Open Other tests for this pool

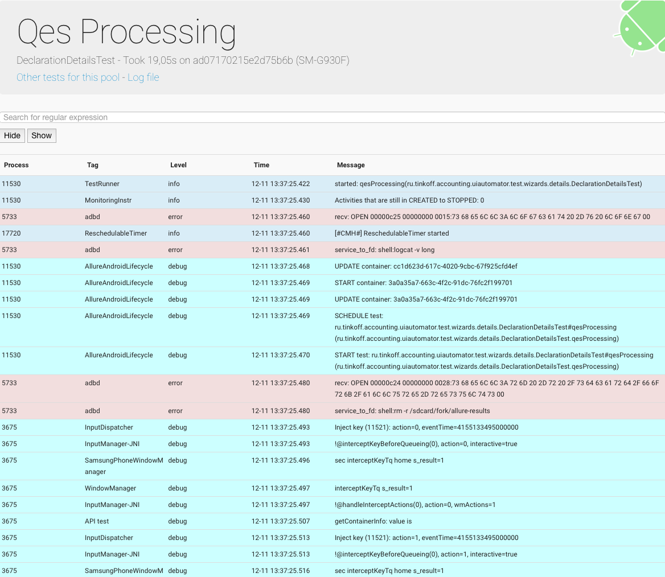point(68,77)
